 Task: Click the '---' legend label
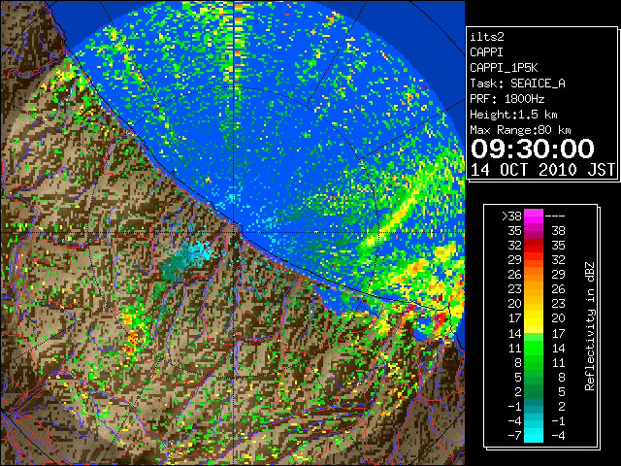coord(555,216)
